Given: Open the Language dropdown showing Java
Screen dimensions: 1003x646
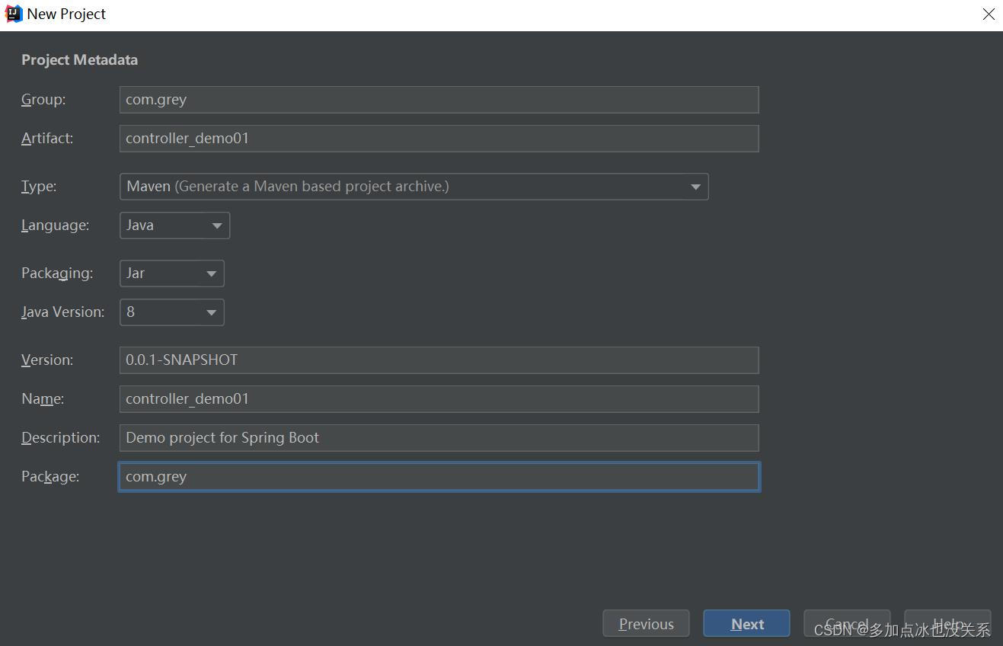Looking at the screenshot, I should point(174,225).
